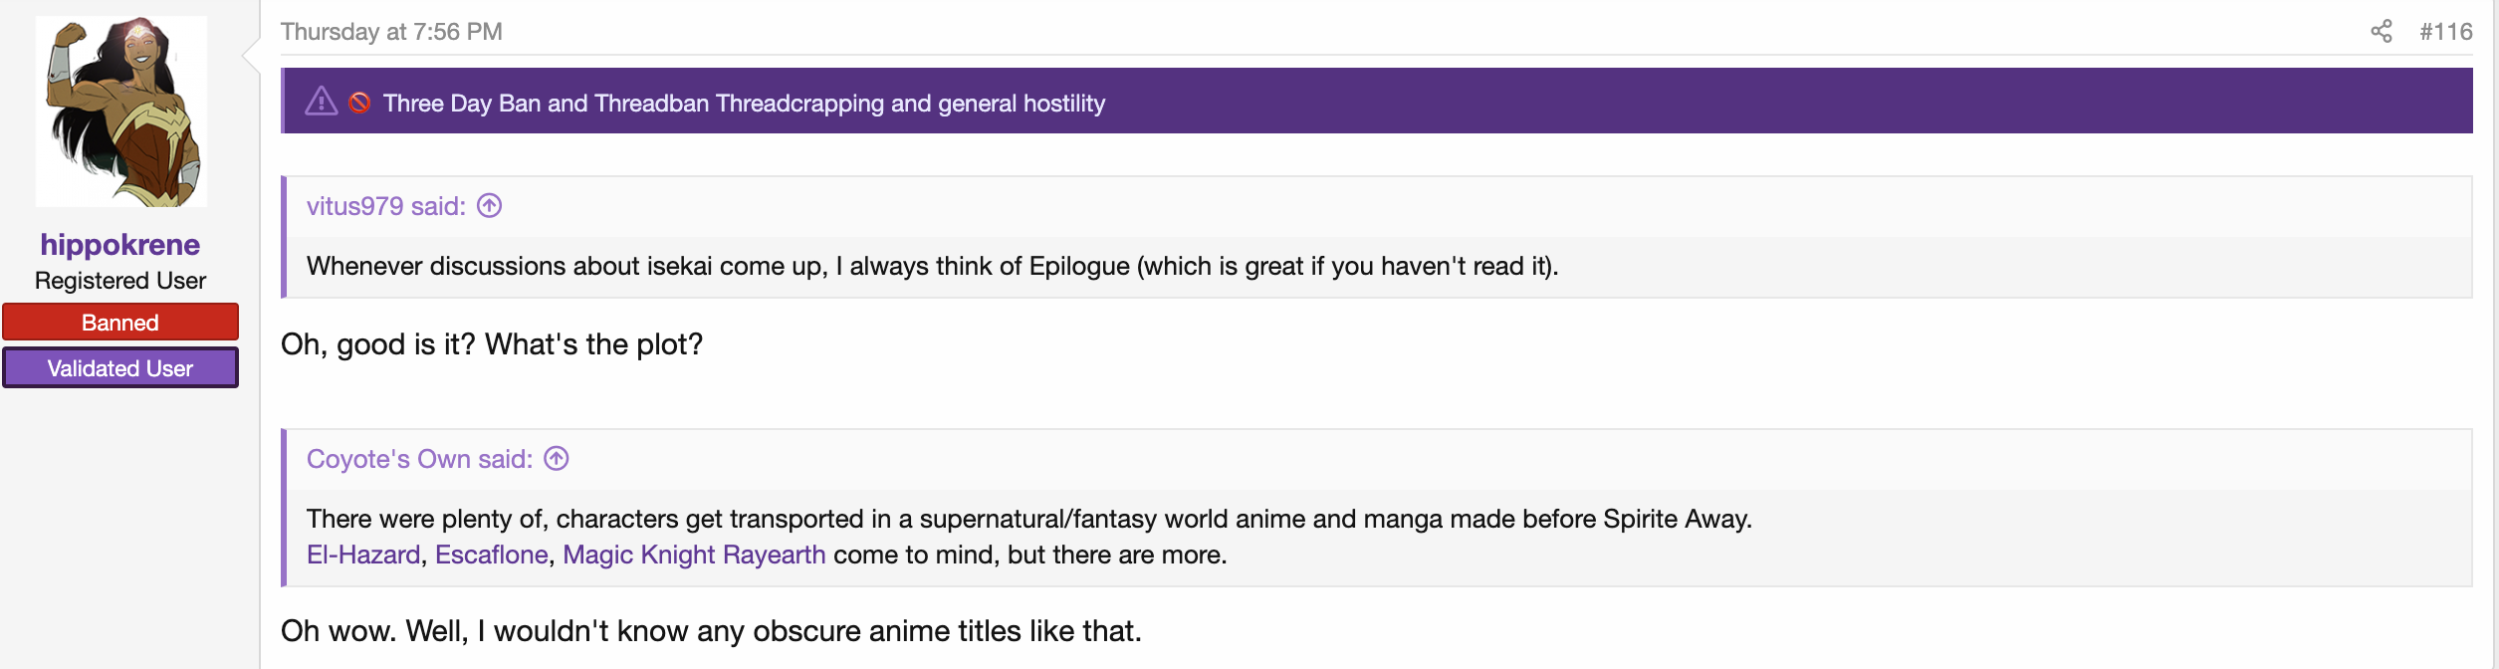The image size is (2499, 669).
Task: Click the red Banned badge
Action: point(120,323)
